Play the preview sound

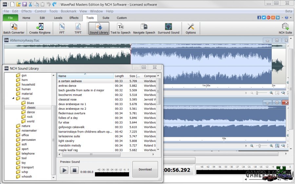[64, 170]
